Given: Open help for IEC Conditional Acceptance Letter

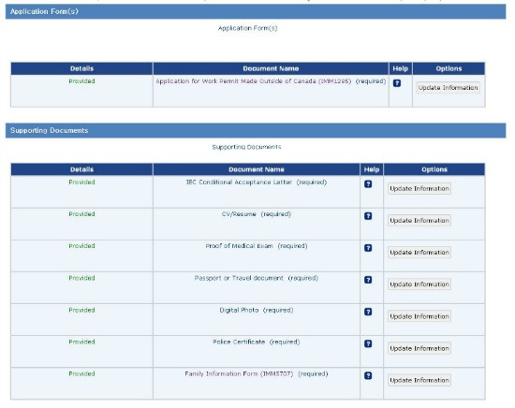Looking at the screenshot, I should point(368,184).
